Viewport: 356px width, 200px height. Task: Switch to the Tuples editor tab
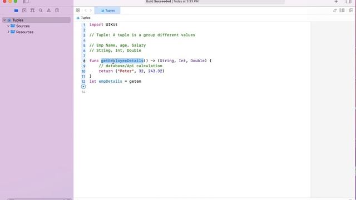click(x=107, y=11)
